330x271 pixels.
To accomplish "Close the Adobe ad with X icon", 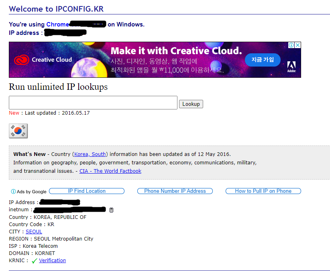I will [x=297, y=45].
